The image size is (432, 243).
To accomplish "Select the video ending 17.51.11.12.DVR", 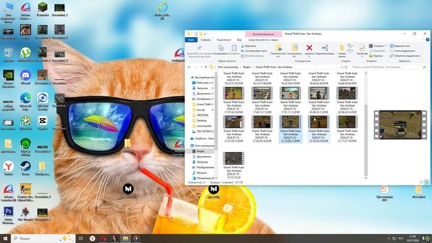I will pyautogui.click(x=290, y=101).
